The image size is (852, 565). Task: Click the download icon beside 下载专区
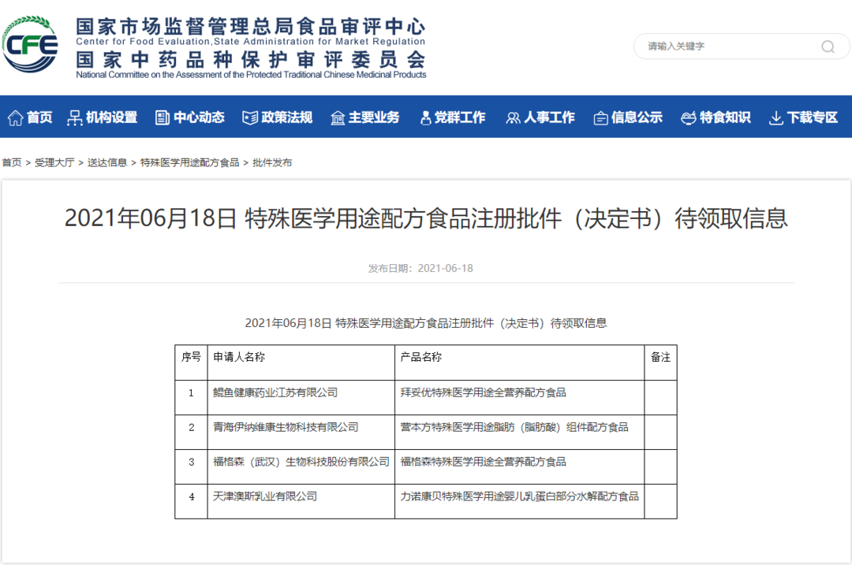click(x=776, y=117)
